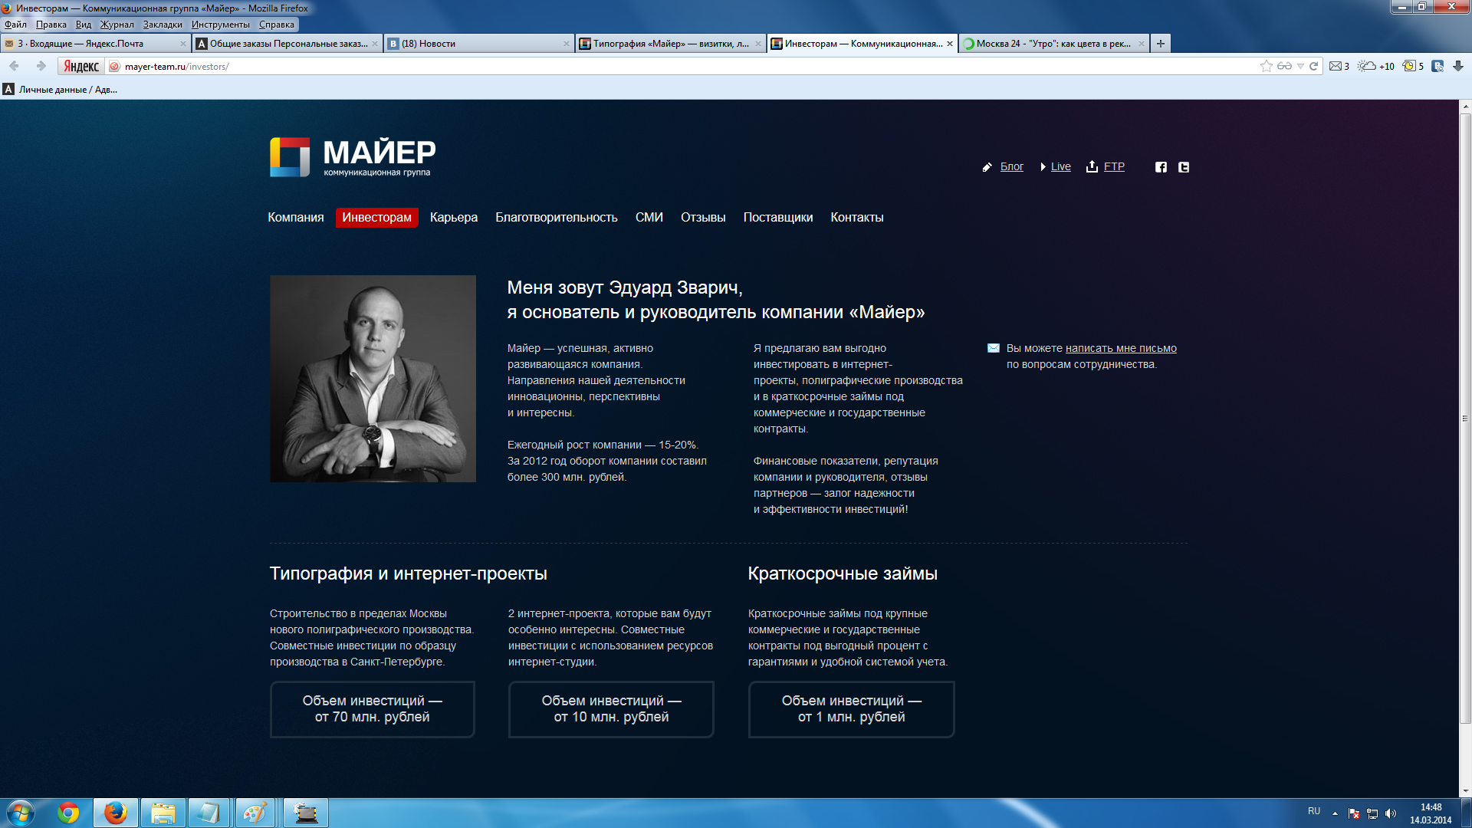Open the Блог link in the header

(1011, 166)
